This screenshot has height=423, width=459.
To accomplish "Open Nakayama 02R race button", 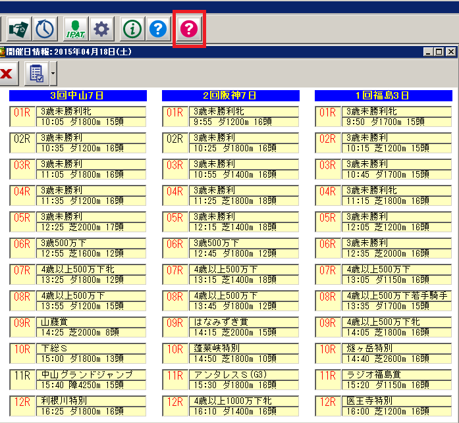I will click(x=22, y=143).
